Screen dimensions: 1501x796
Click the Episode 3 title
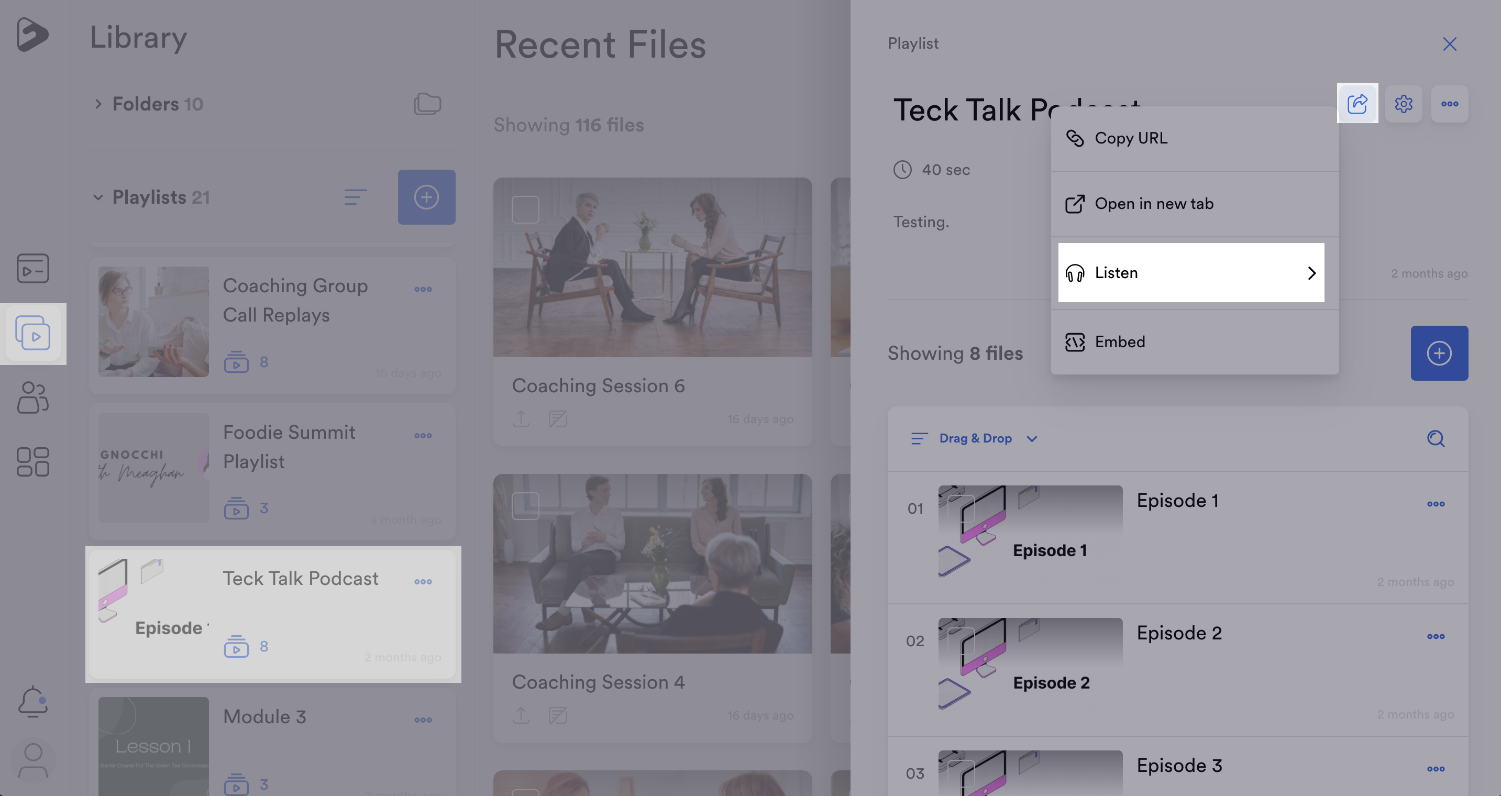(x=1179, y=765)
